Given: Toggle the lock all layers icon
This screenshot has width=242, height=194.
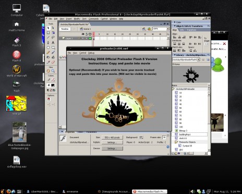Looking at the screenshot, I should [87, 34].
